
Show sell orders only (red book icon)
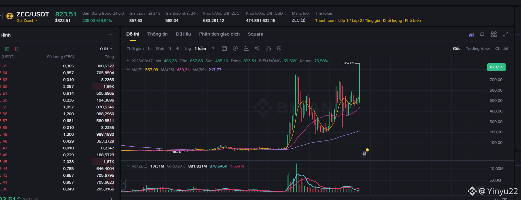(16, 49)
